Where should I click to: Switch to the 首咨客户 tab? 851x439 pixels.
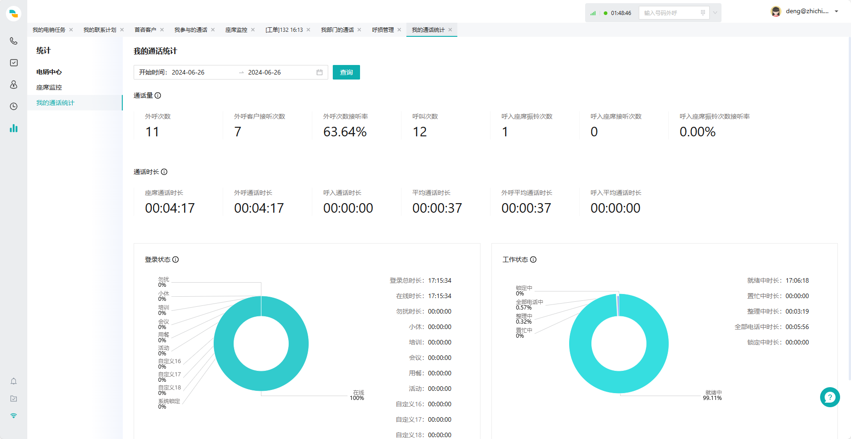pyautogui.click(x=145, y=30)
